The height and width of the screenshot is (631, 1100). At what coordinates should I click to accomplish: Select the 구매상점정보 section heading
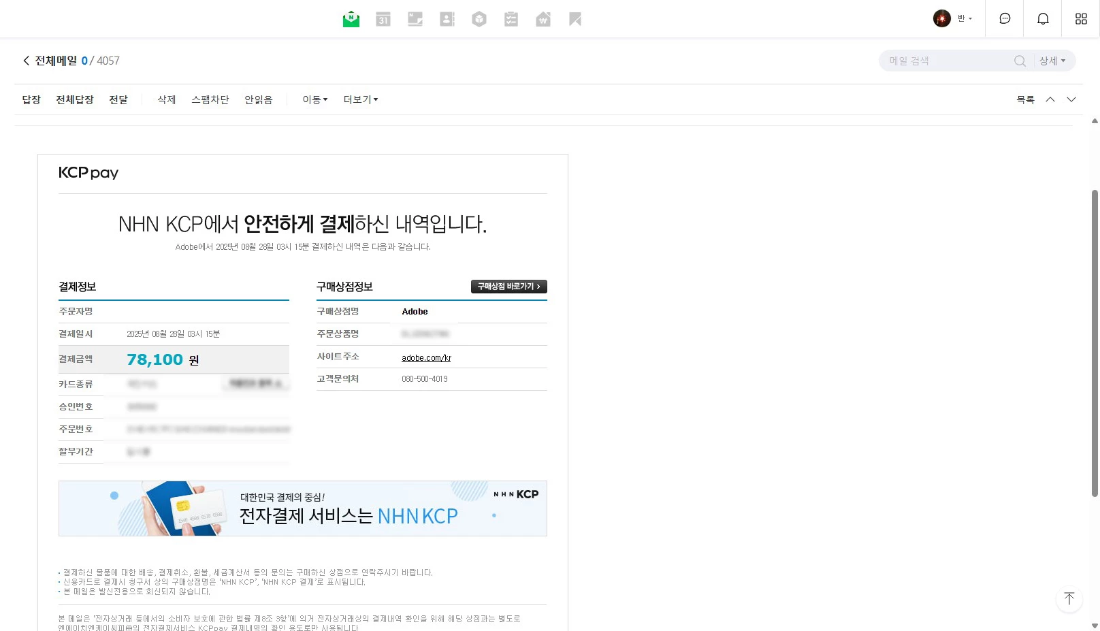[x=344, y=287]
